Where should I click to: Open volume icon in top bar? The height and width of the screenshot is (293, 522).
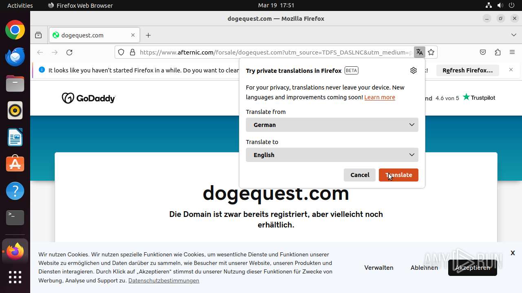pyautogui.click(x=501, y=5)
